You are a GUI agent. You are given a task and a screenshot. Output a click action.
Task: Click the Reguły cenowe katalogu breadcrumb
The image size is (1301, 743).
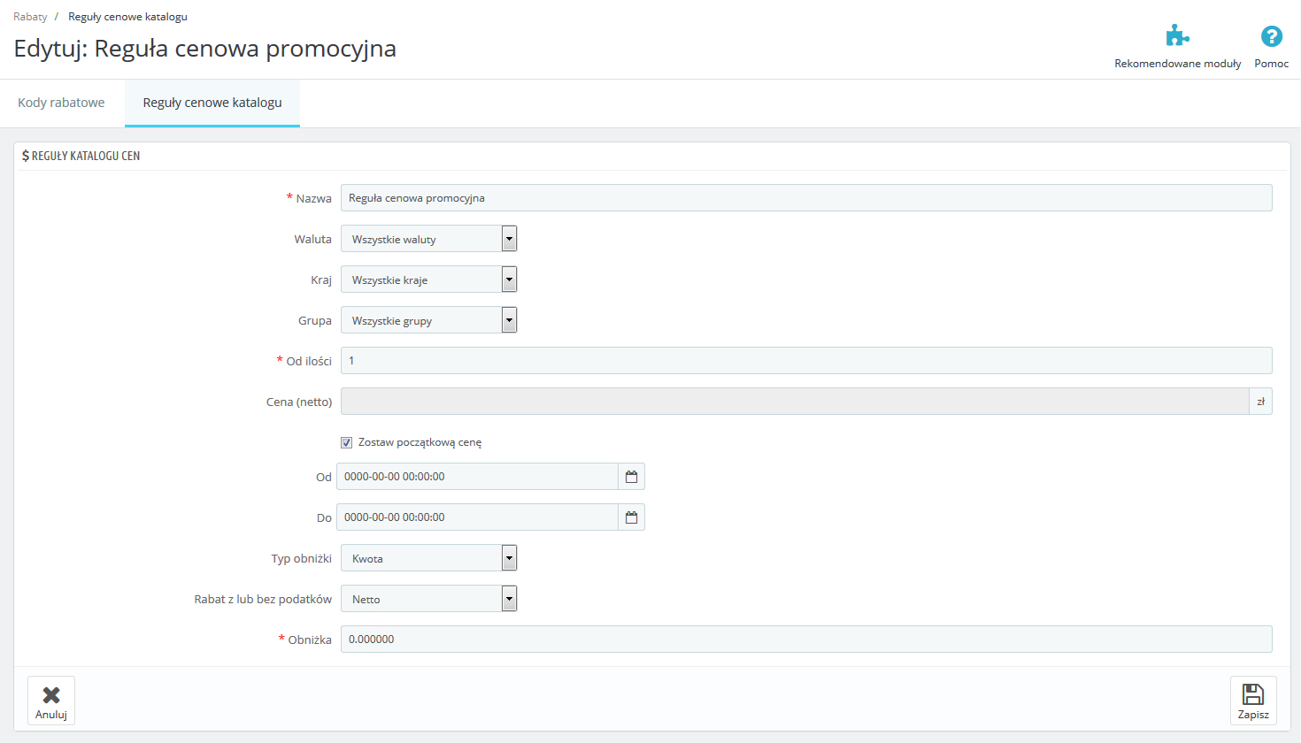click(127, 17)
